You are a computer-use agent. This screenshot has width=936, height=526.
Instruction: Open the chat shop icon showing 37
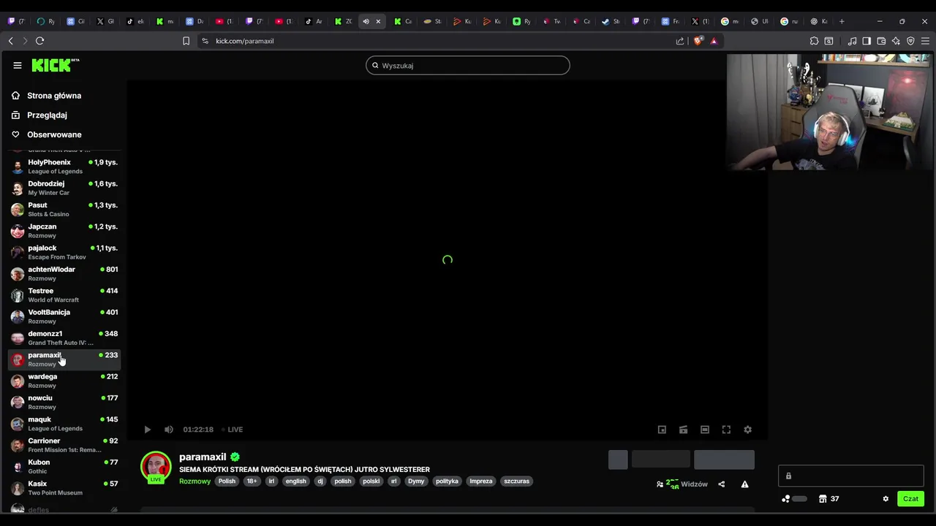tap(829, 499)
